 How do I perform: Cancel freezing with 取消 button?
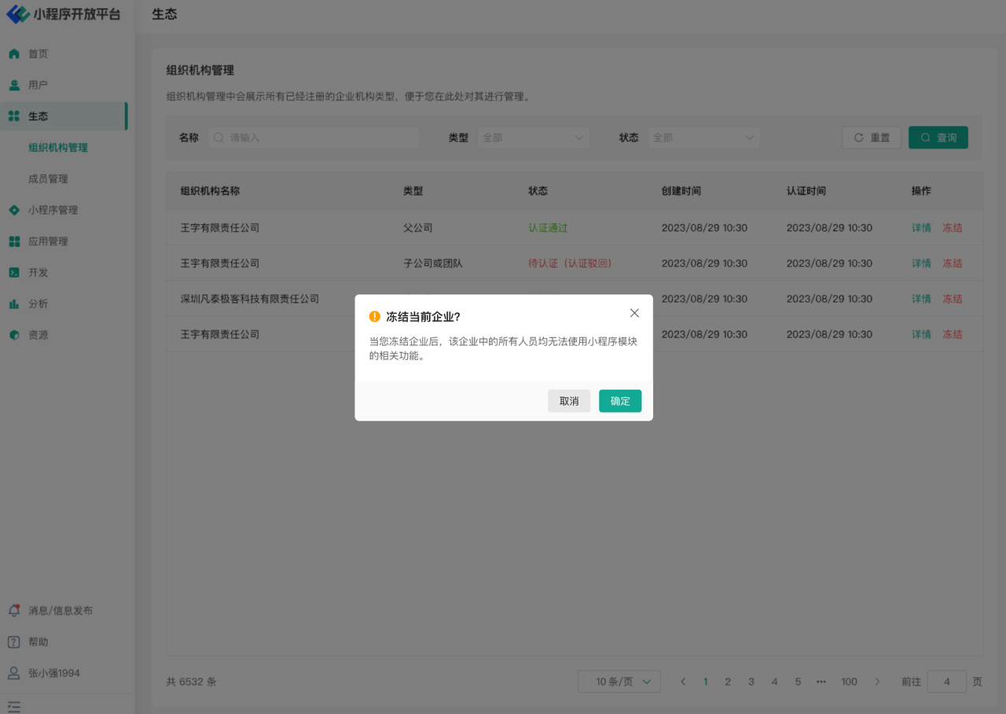tap(569, 401)
